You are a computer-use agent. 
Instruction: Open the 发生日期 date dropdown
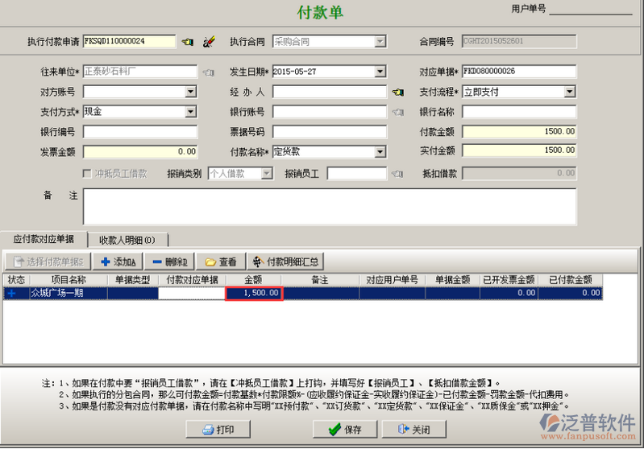[x=380, y=72]
